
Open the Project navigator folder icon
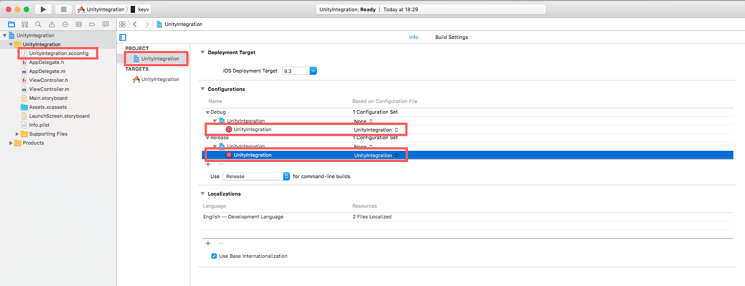click(12, 24)
